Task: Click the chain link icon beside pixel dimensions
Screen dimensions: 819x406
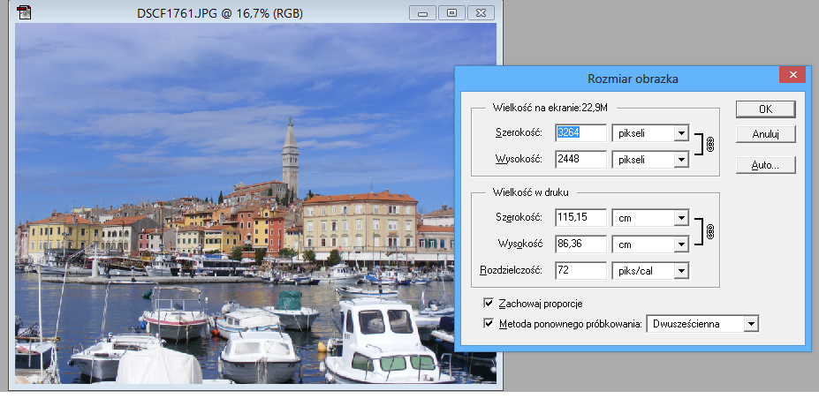Action: (x=710, y=146)
